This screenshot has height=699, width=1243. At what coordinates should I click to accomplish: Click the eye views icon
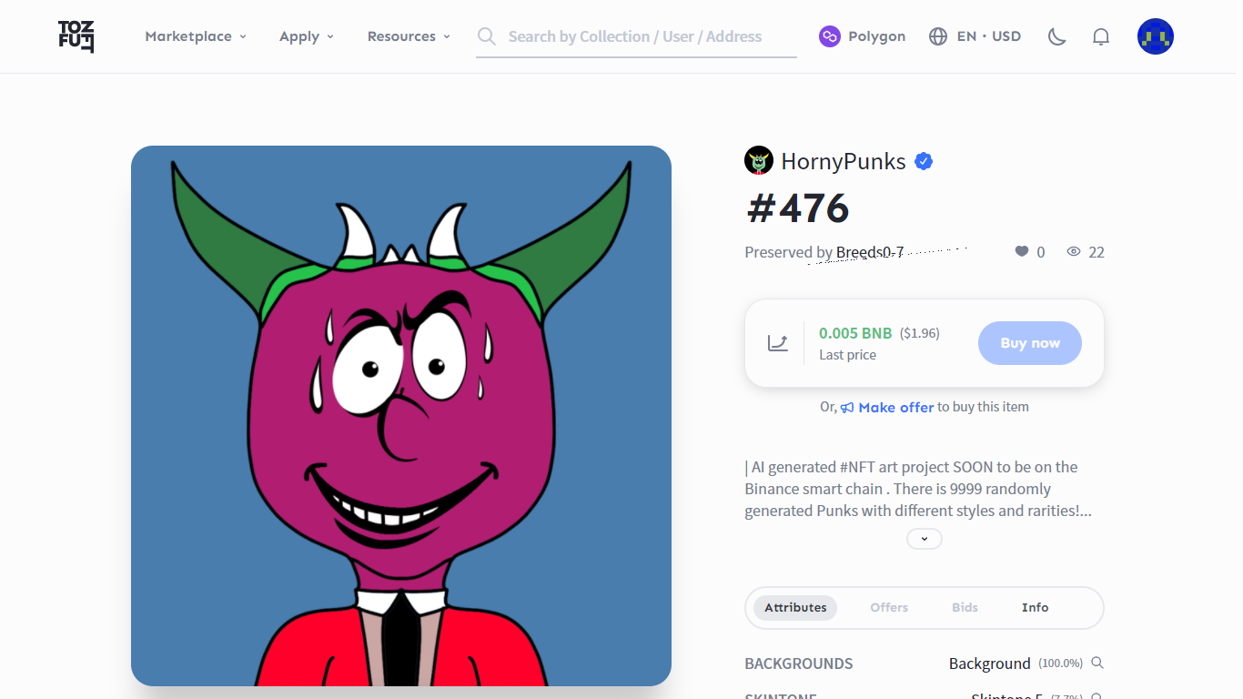pos(1074,251)
